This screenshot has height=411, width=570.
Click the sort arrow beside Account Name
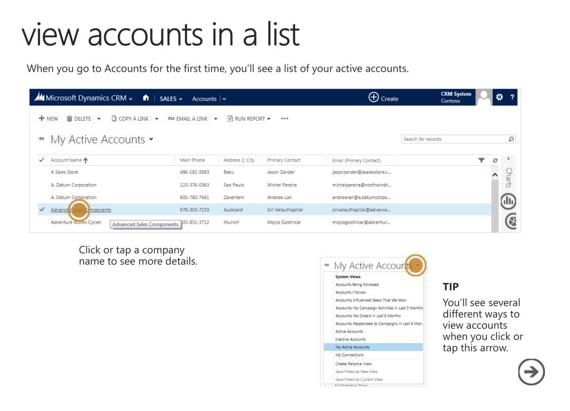tap(85, 160)
